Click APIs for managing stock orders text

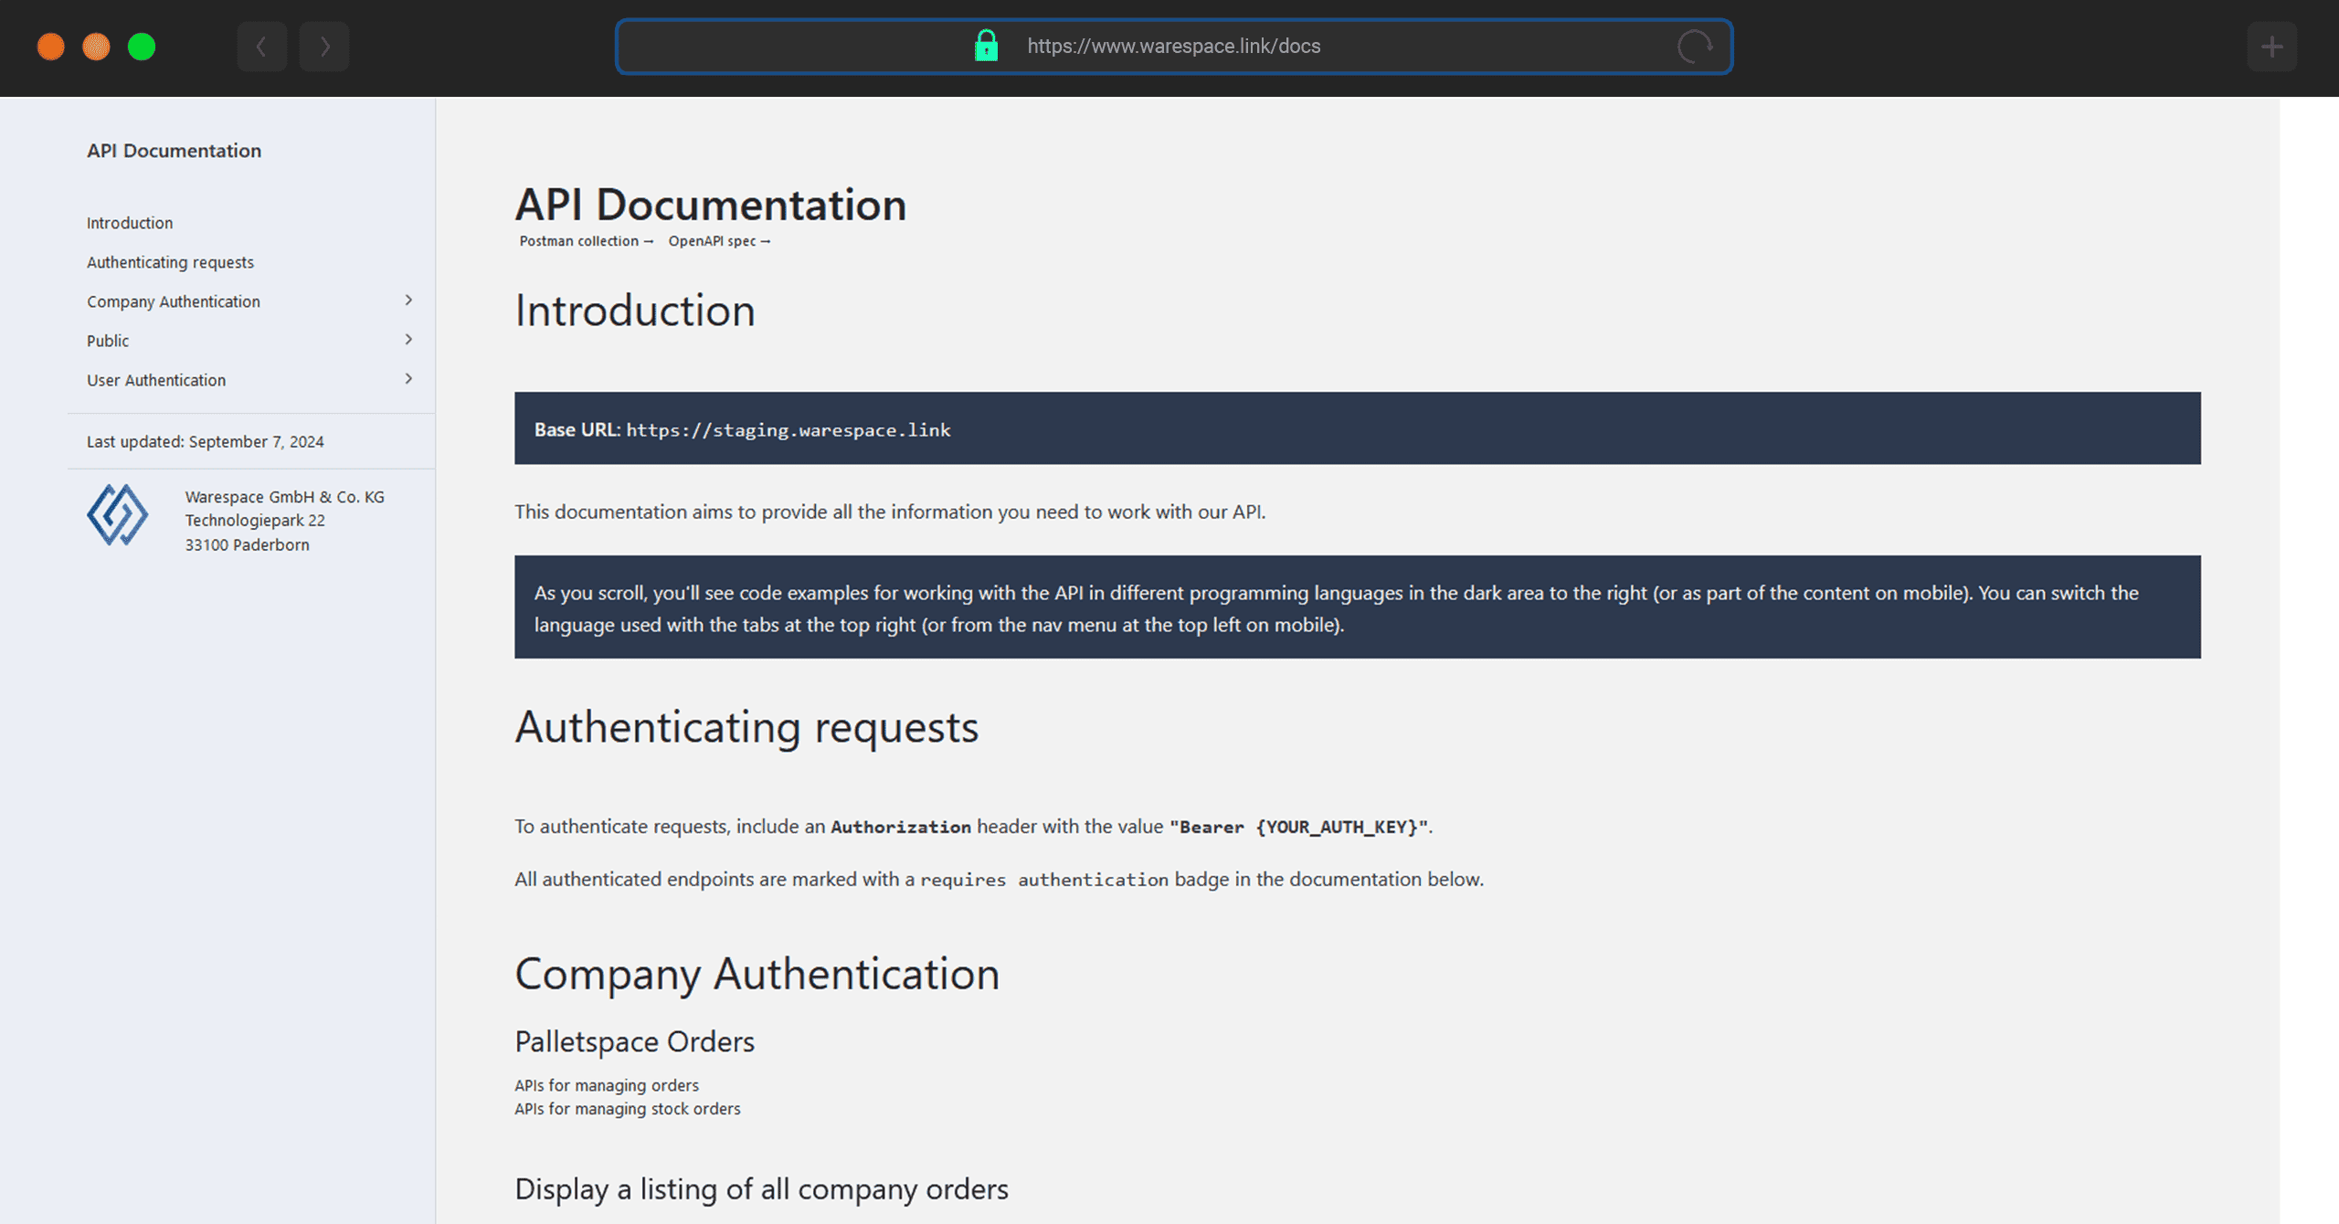pos(627,1109)
